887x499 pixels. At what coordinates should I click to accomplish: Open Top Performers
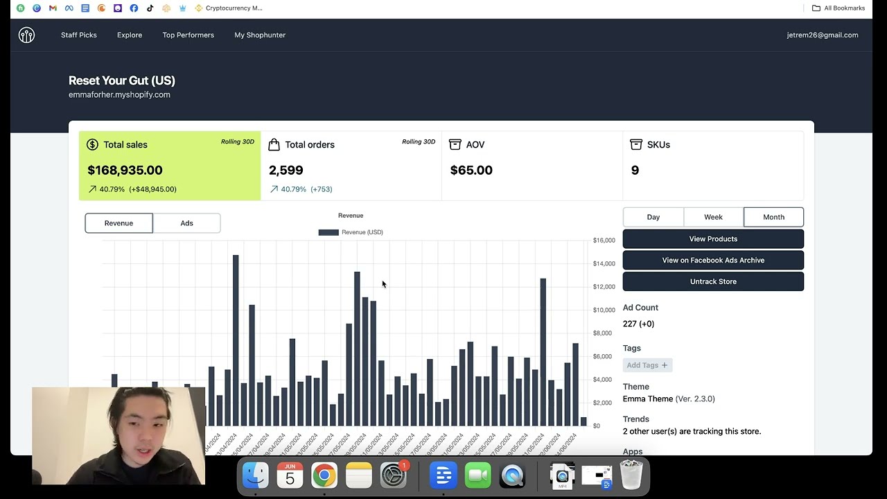[x=188, y=35]
